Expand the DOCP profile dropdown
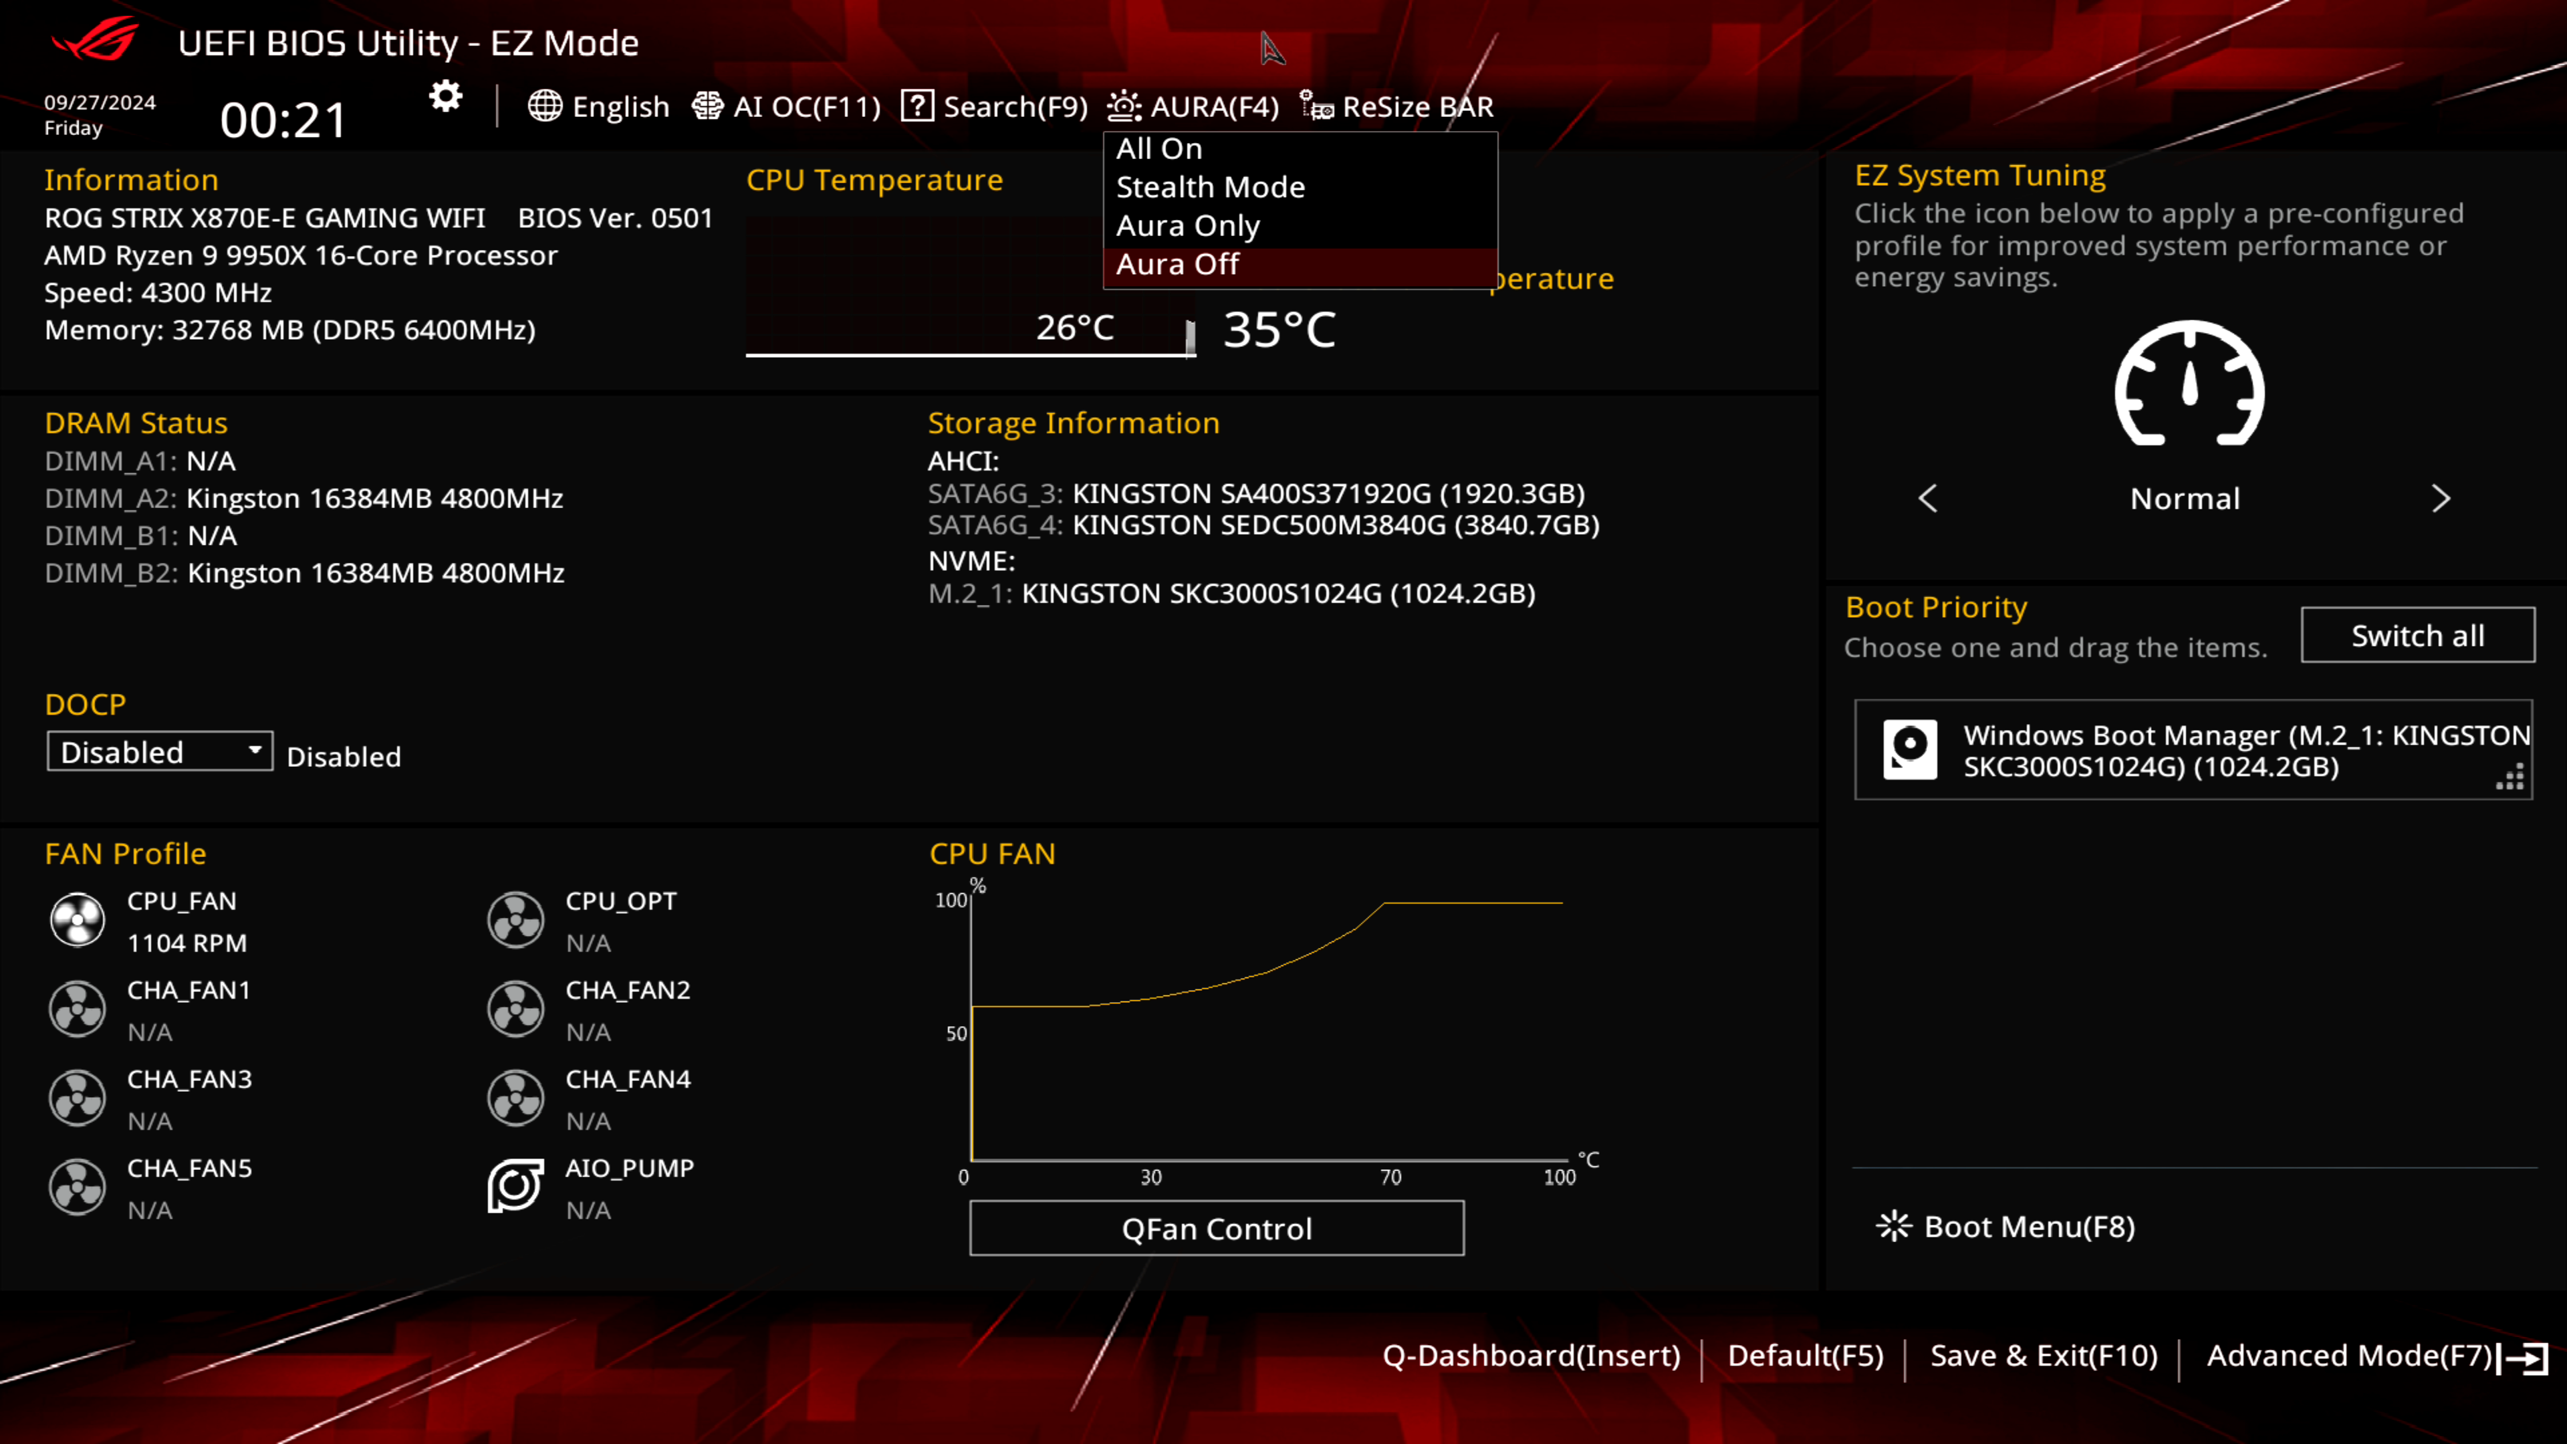Image resolution: width=2567 pixels, height=1444 pixels. (158, 751)
